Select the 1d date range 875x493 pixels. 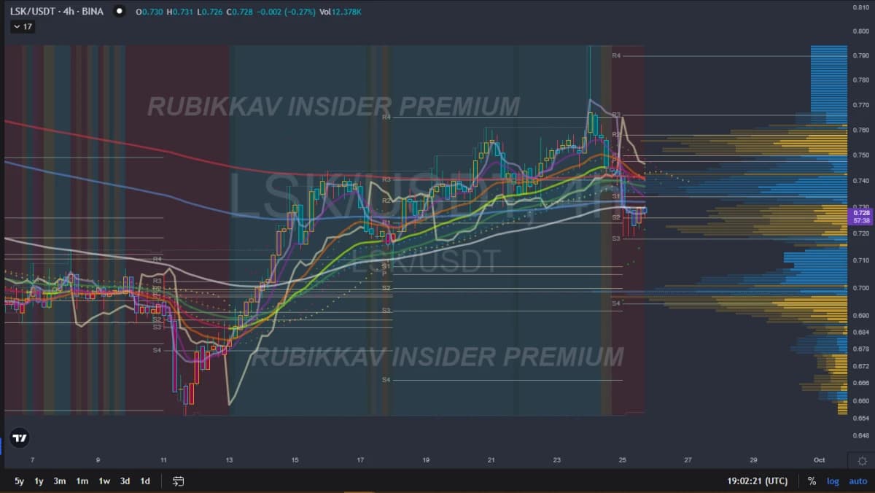pos(145,481)
